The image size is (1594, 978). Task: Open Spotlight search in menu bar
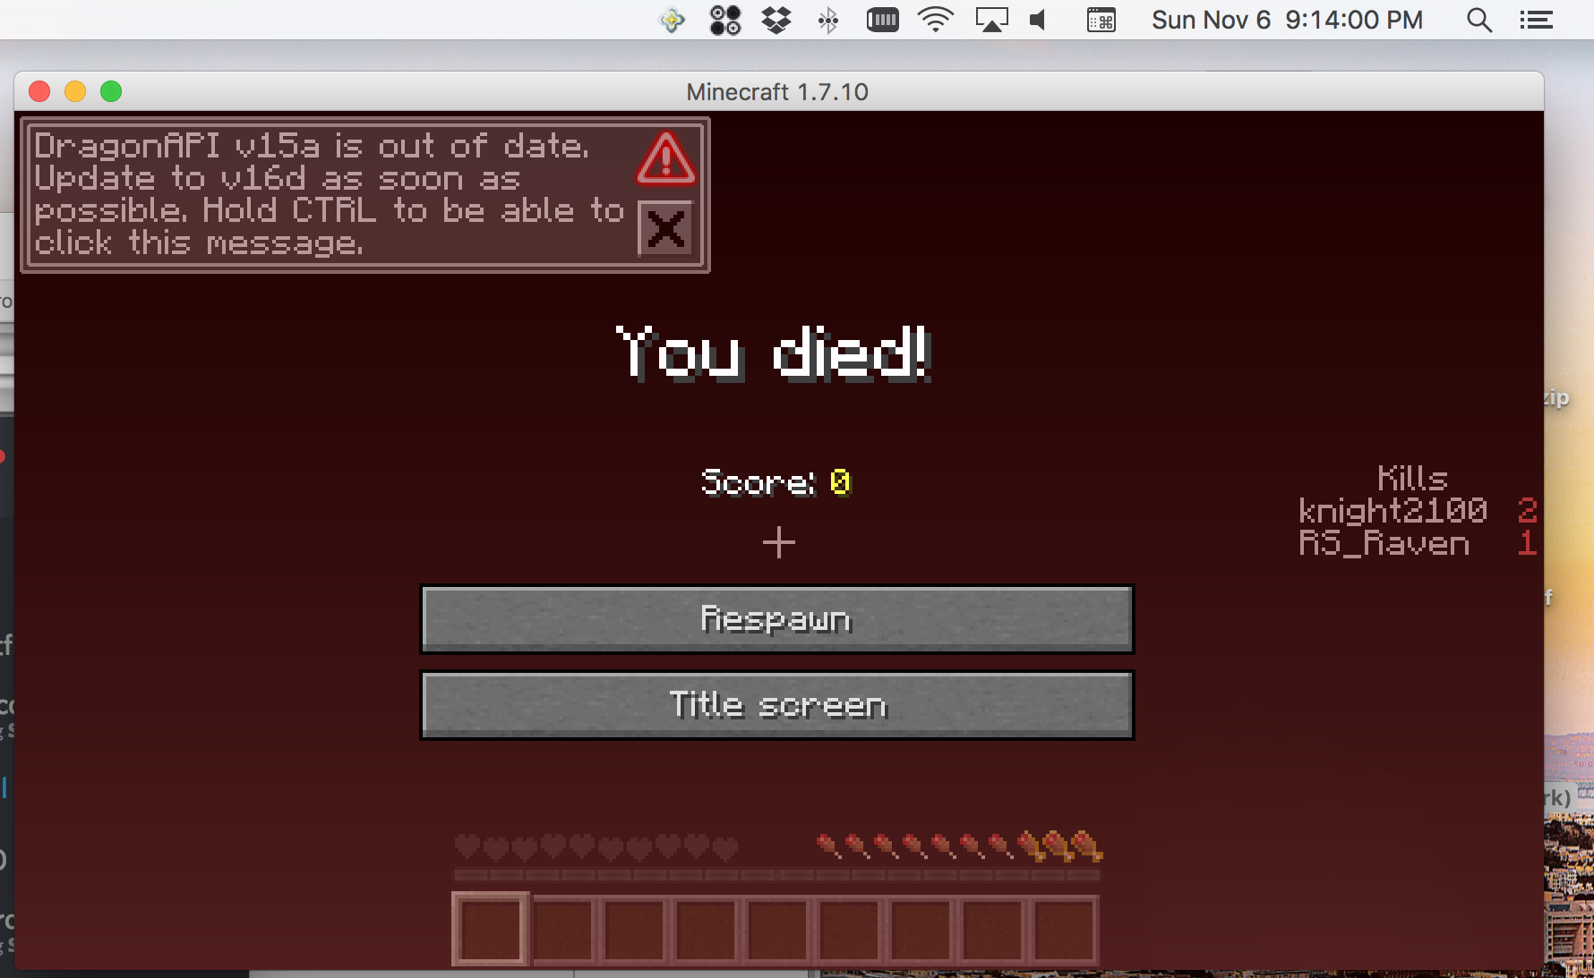click(x=1478, y=20)
